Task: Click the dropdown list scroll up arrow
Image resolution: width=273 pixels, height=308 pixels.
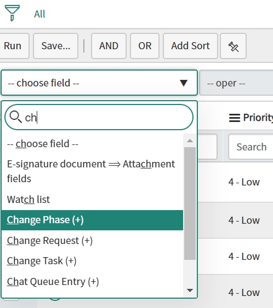Action: 190,141
